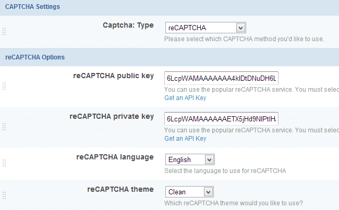The width and height of the screenshot is (339, 210).
Task: Expand the reCAPTCHA language dropdown showing English
Action: tap(190, 159)
